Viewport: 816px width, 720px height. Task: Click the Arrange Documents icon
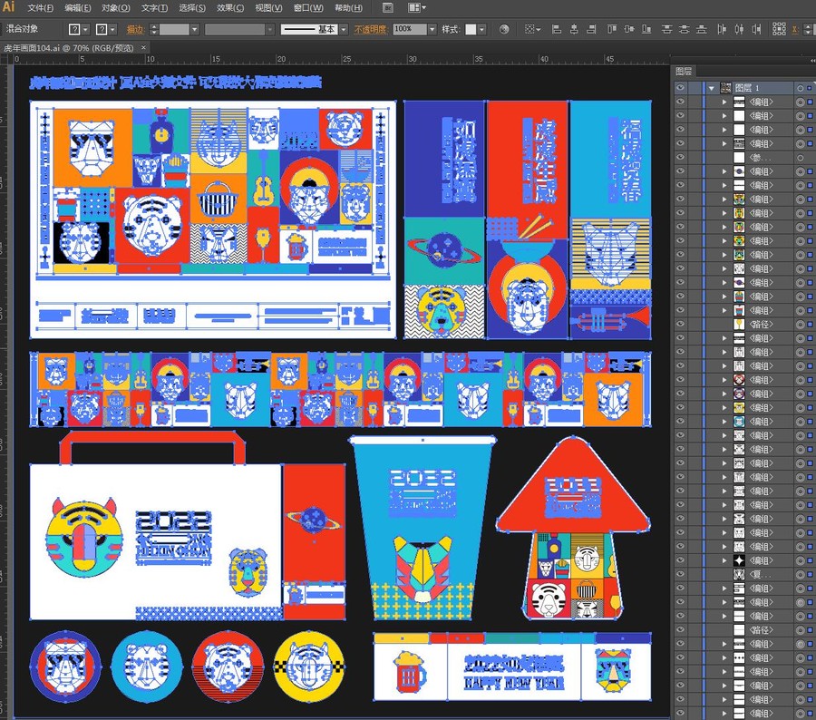(x=417, y=8)
